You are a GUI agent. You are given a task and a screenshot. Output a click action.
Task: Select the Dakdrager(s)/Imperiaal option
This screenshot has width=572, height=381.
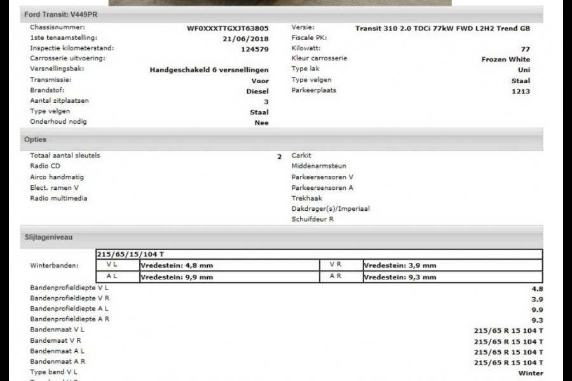point(330,208)
